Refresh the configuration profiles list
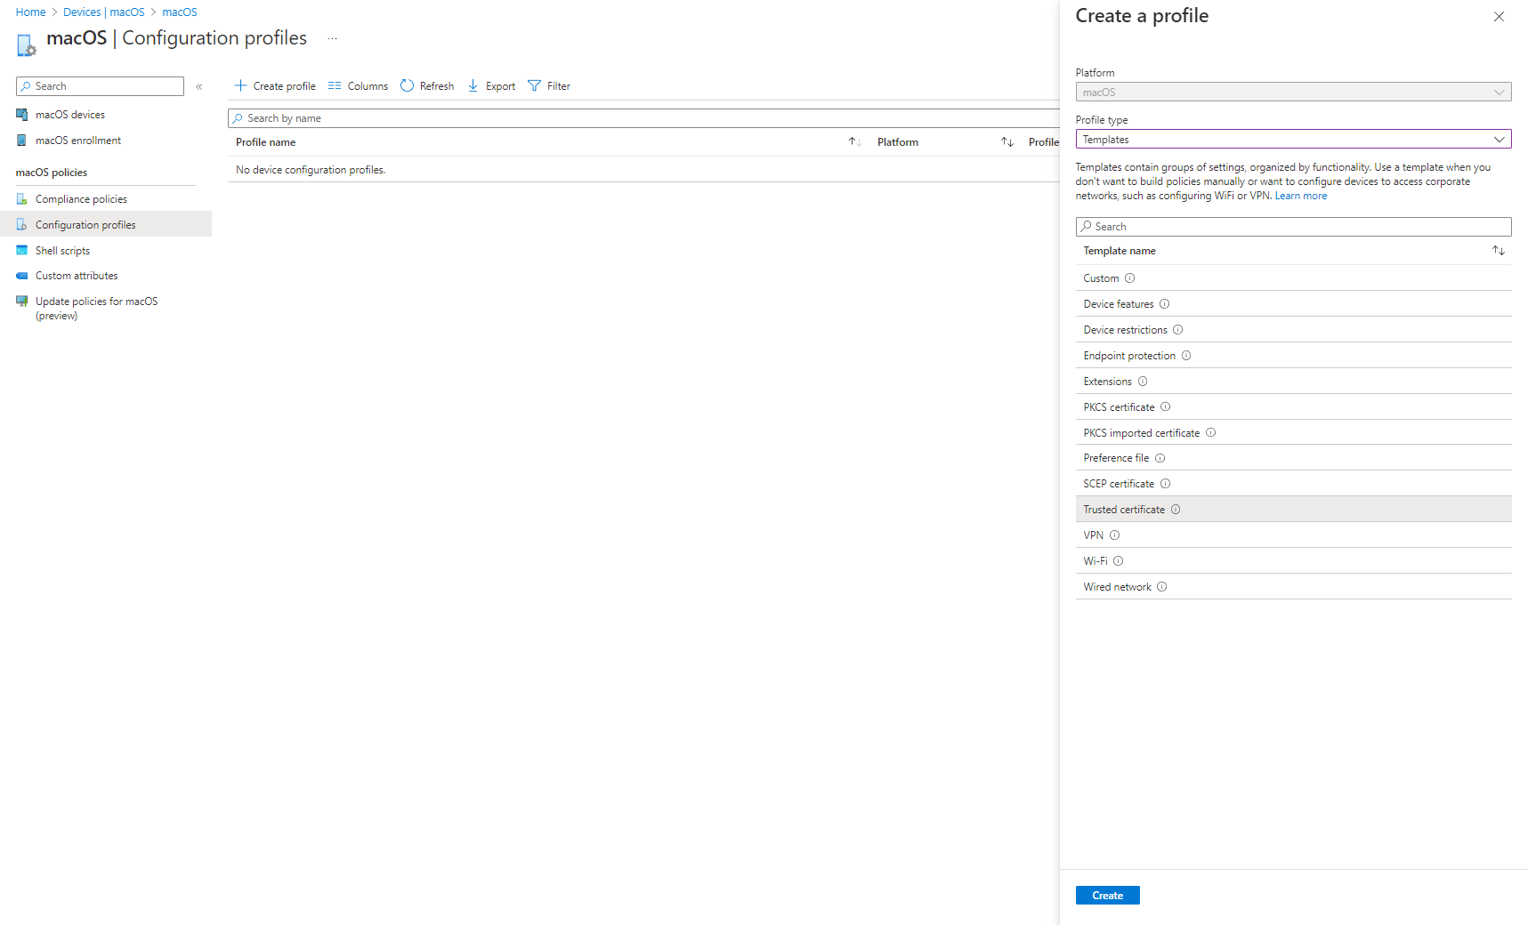Viewport: 1528px width, 925px height. point(426,85)
